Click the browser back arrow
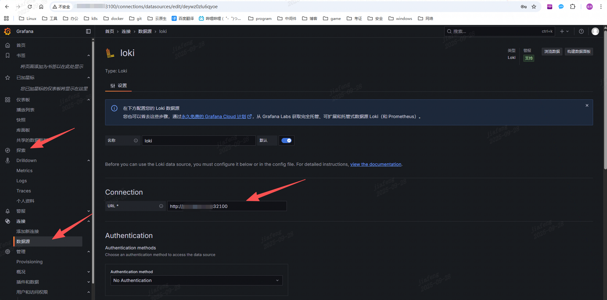607x300 pixels. pos(7,7)
